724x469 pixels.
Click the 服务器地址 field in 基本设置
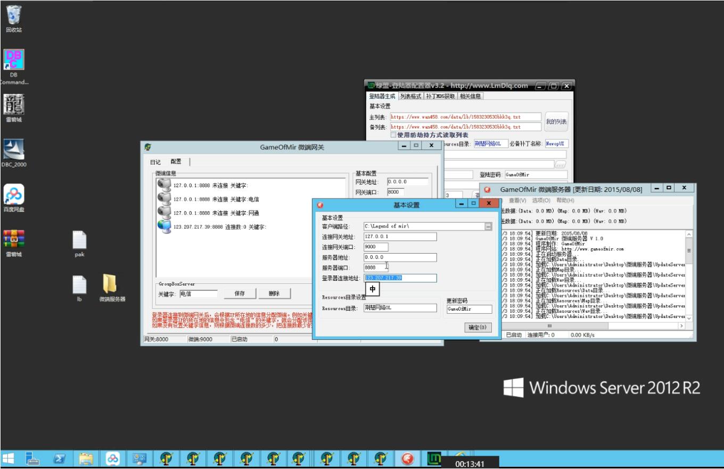coord(400,257)
